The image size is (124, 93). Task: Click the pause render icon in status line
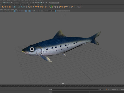[47, 3]
